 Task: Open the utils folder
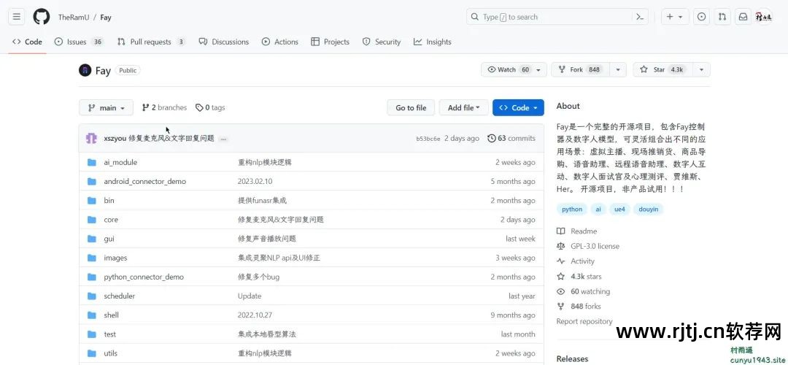[111, 353]
